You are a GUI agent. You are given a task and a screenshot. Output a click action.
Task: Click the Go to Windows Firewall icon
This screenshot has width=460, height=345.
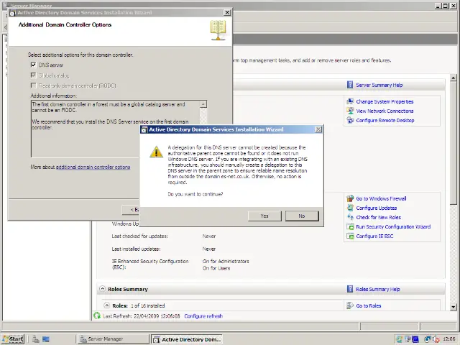pyautogui.click(x=350, y=198)
